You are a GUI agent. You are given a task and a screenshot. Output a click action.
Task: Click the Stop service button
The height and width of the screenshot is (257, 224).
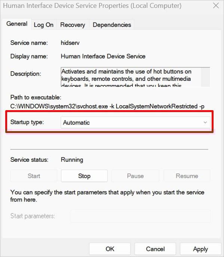click(84, 176)
